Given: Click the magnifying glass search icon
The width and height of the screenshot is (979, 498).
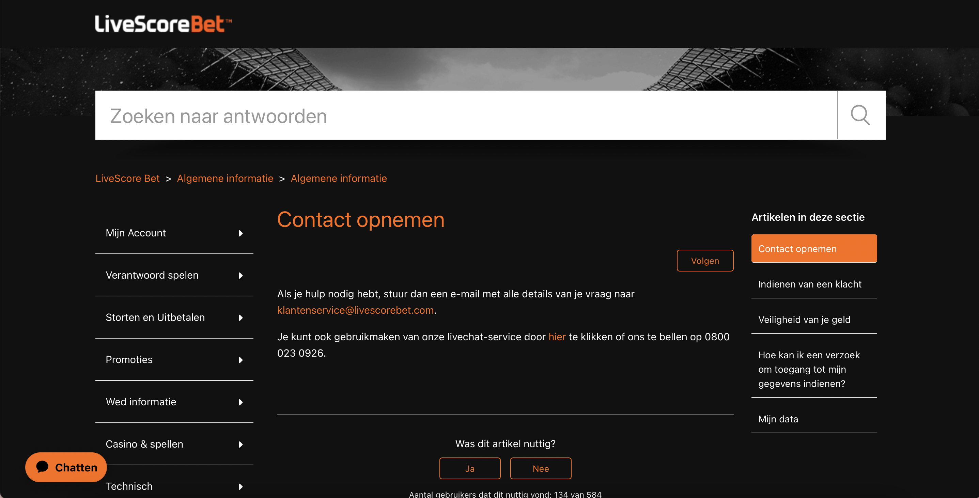Looking at the screenshot, I should coord(860,115).
